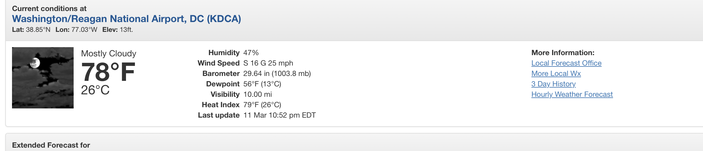Image resolution: width=703 pixels, height=151 pixels.
Task: Click the 13ft. elevation value
Action: point(126,30)
